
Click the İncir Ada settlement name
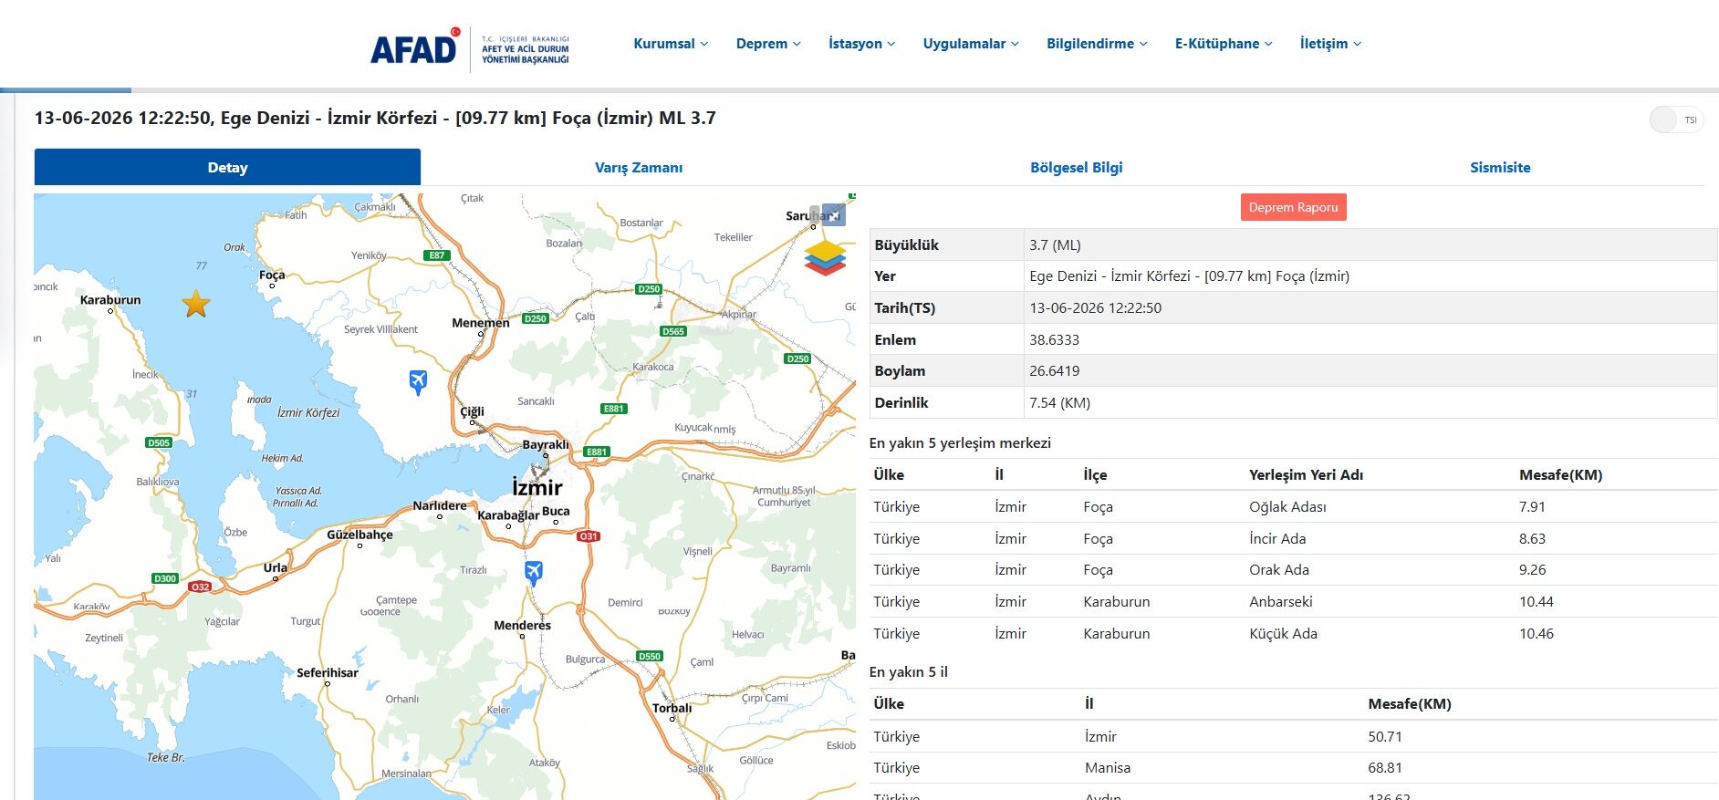tap(1277, 538)
